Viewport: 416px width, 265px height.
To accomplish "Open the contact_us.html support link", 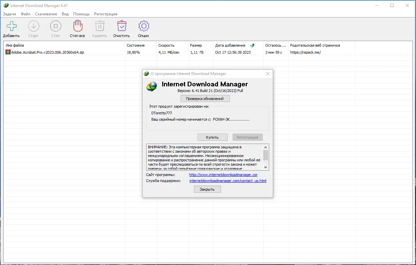I will 228,181.
